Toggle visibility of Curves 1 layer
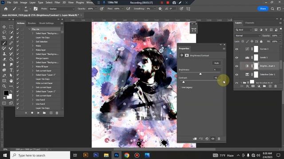The image size is (284, 159). point(237,49)
